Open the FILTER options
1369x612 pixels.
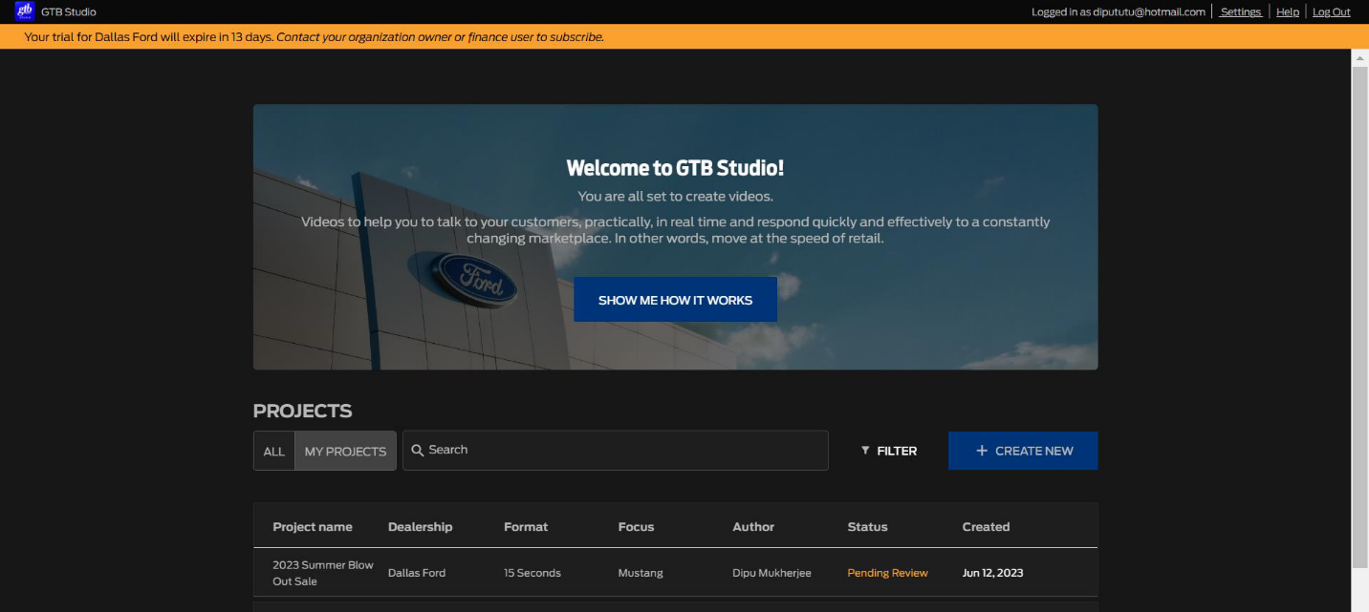888,451
